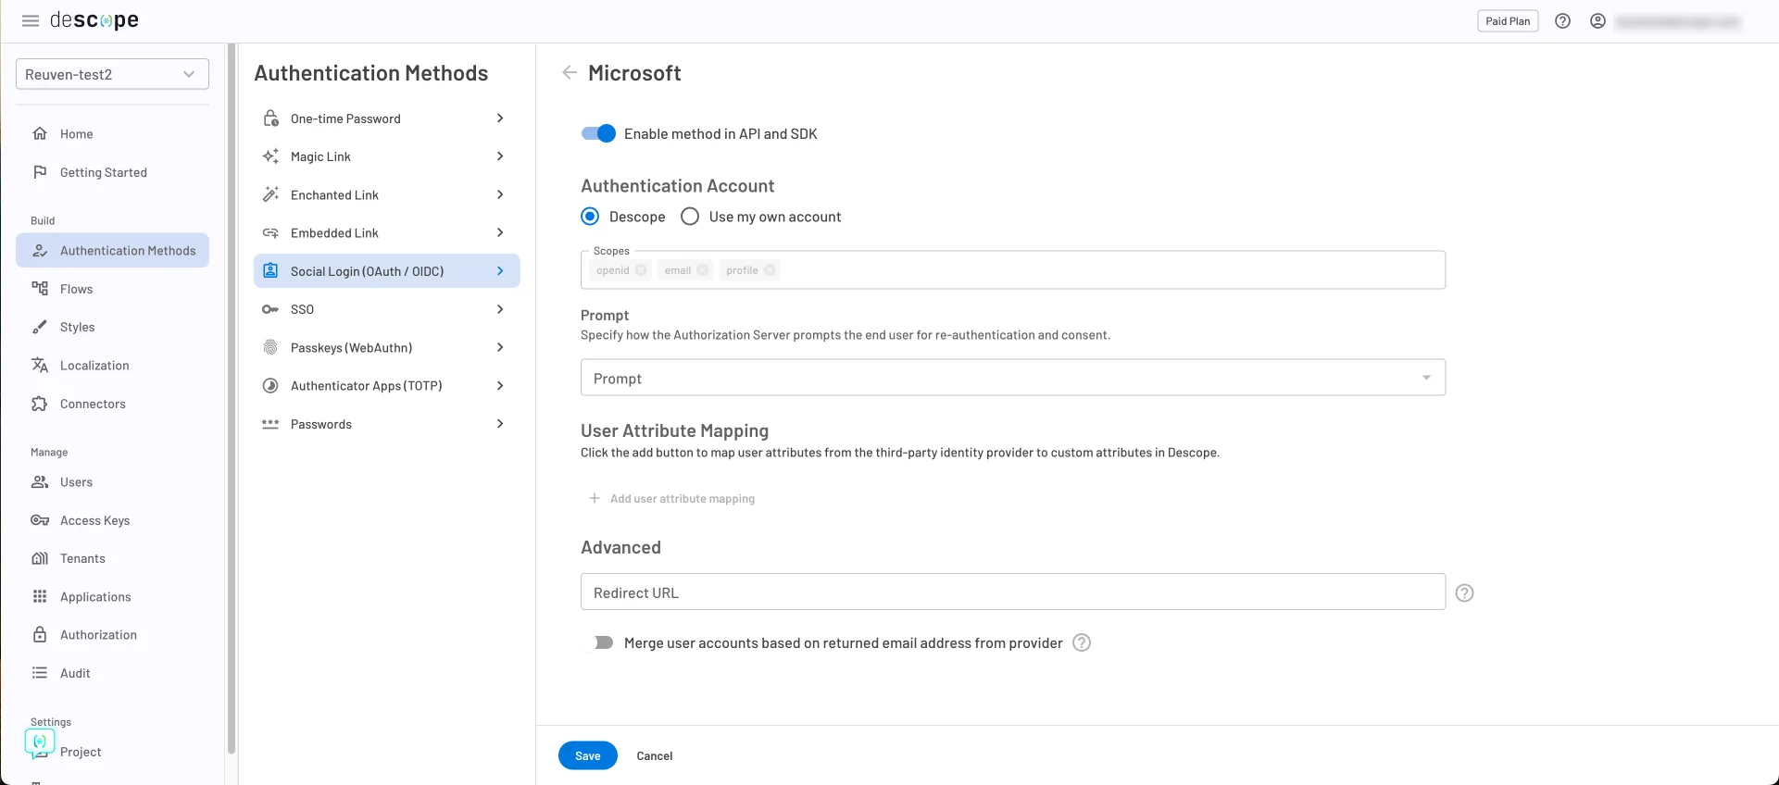Image resolution: width=1779 pixels, height=785 pixels.
Task: Click help icon beside Redirect URL field
Action: point(1464,592)
